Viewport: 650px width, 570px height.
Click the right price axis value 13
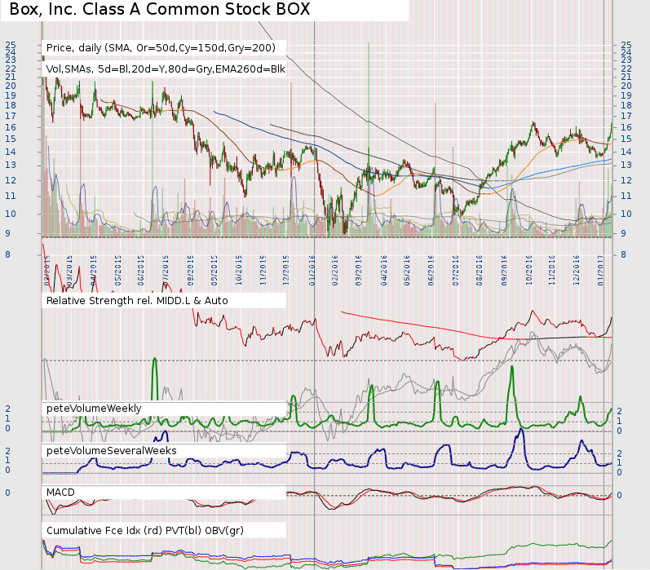click(626, 165)
